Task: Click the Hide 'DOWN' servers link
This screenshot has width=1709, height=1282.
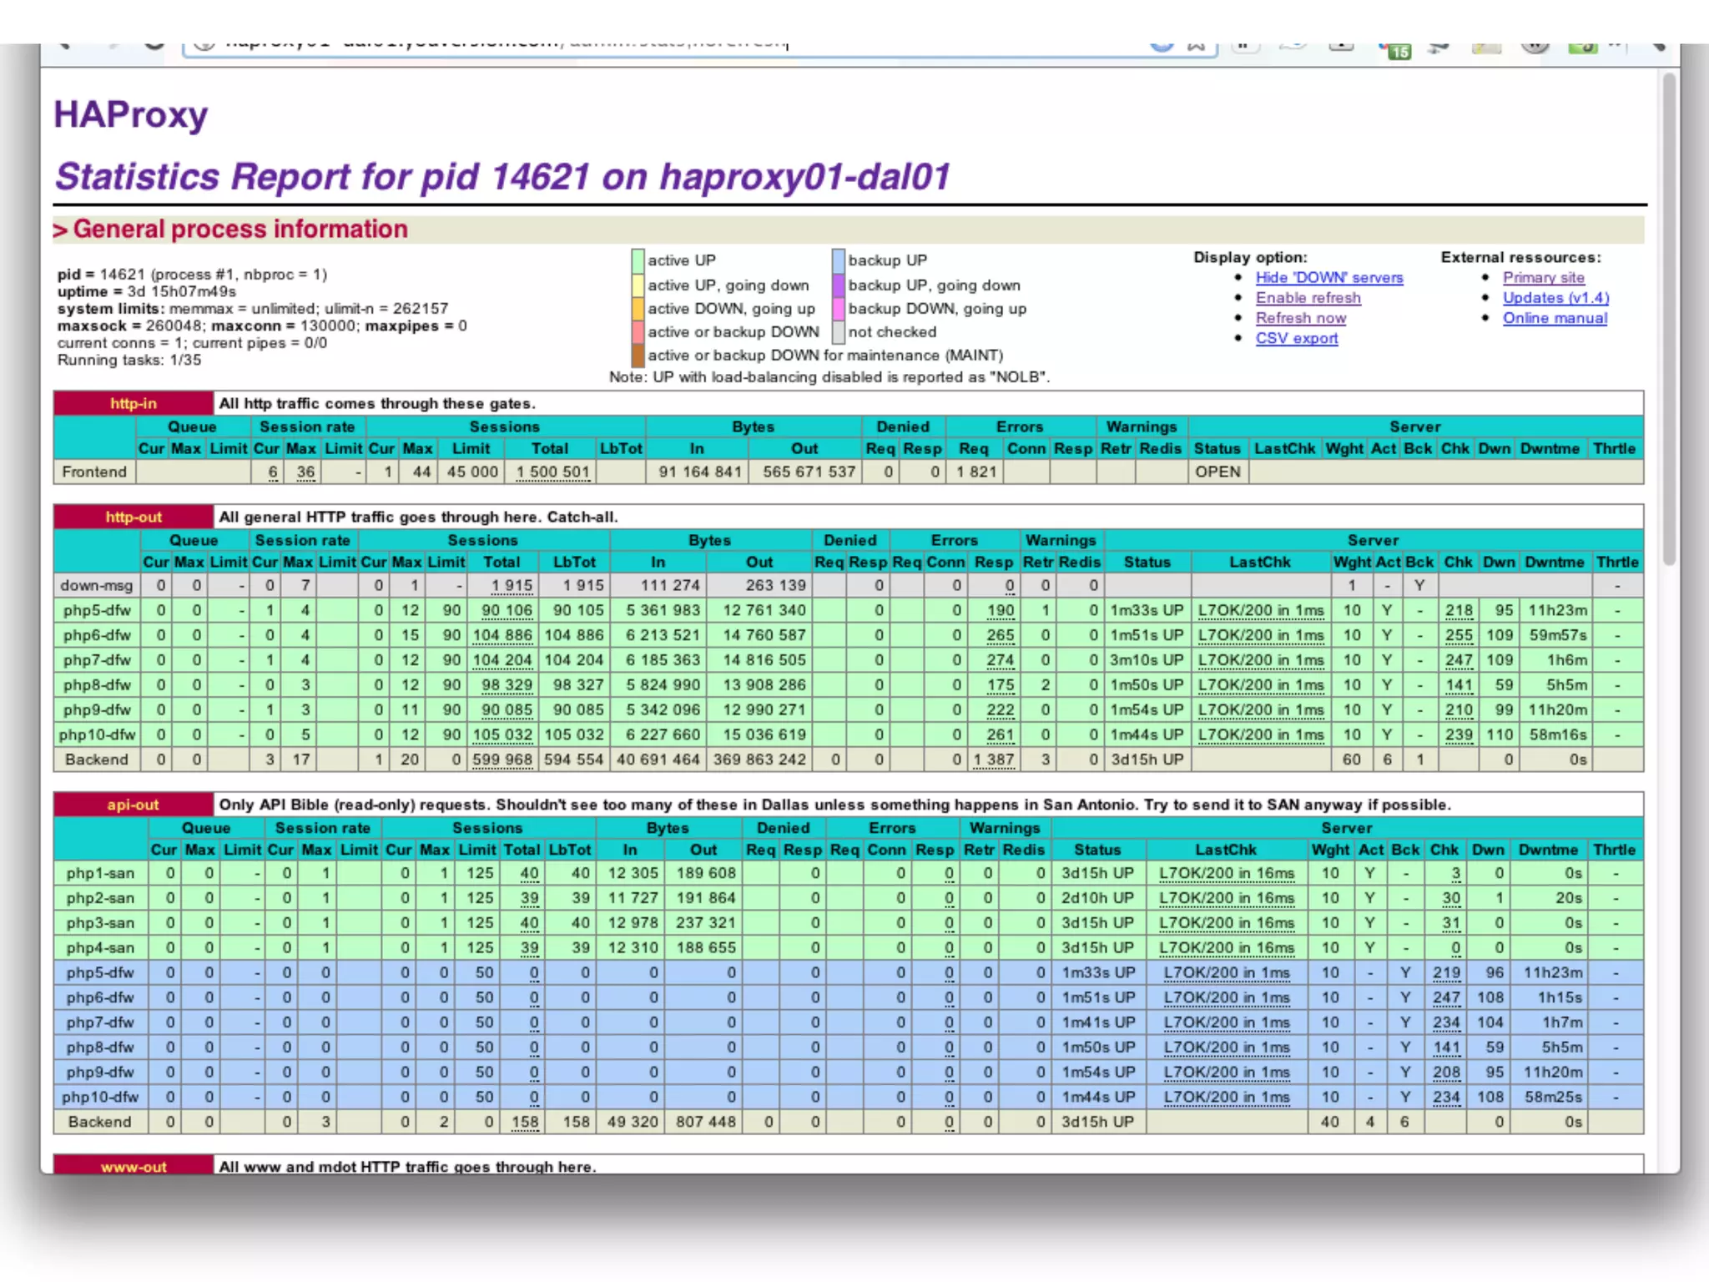Action: 1328,278
